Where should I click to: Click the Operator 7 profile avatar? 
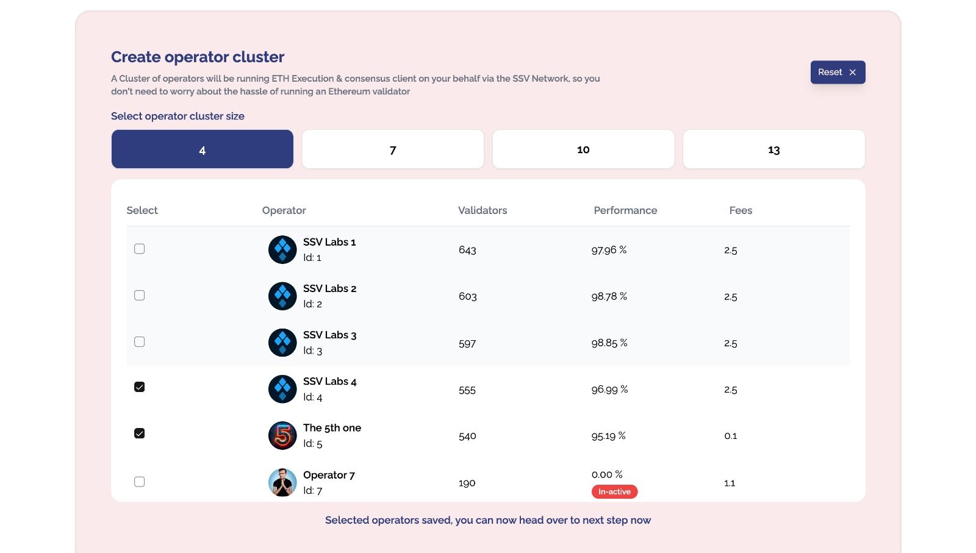pos(282,482)
